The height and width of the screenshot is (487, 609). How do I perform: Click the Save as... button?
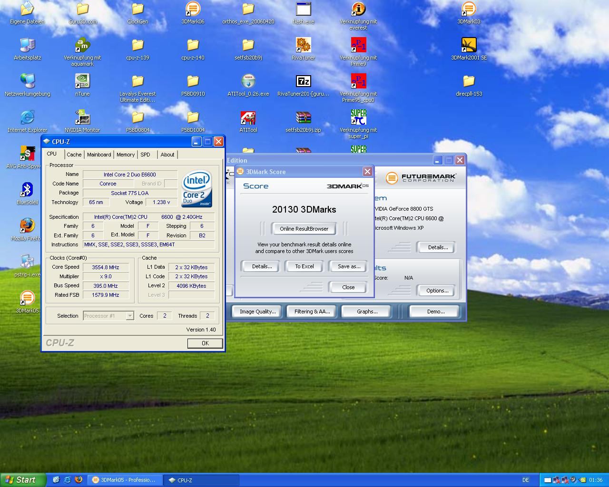(349, 266)
